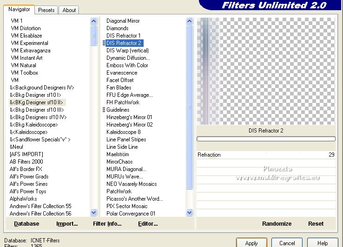Viewport: 343px width, 247px height.
Task: Choose the VM Toolbox category
Action: click(24, 73)
